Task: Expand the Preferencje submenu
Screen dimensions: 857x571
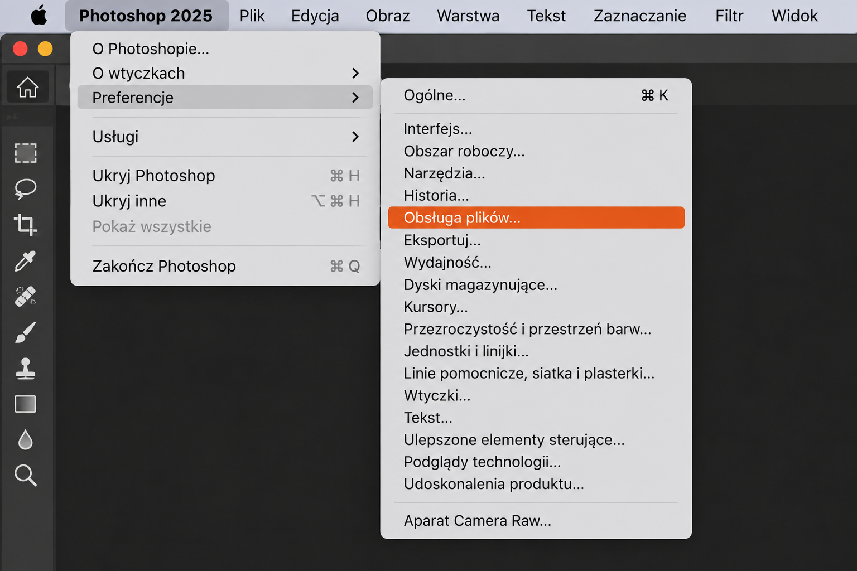Action: tap(225, 98)
